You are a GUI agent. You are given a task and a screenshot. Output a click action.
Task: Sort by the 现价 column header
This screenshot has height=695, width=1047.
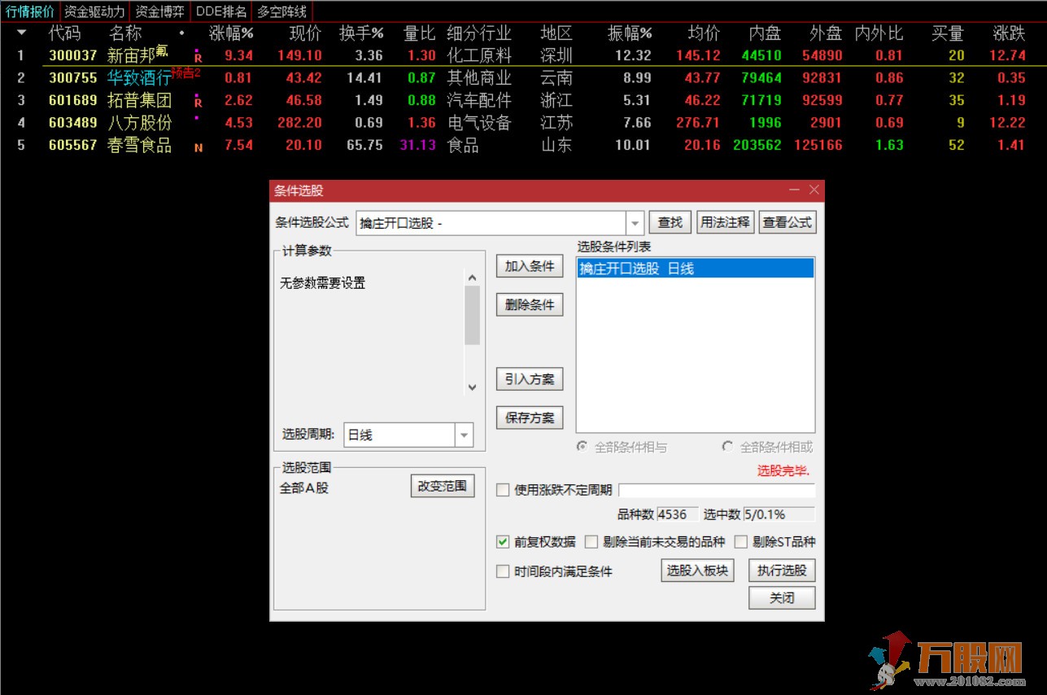coord(306,33)
